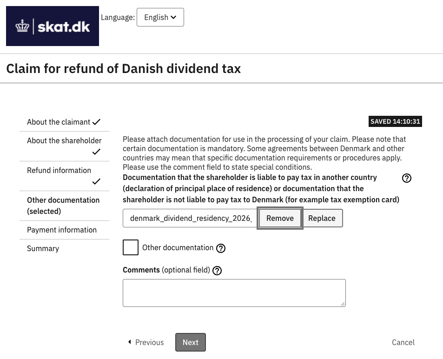This screenshot has width=443, height=359.
Task: Click the Previous arrow icon
Action: click(x=129, y=342)
